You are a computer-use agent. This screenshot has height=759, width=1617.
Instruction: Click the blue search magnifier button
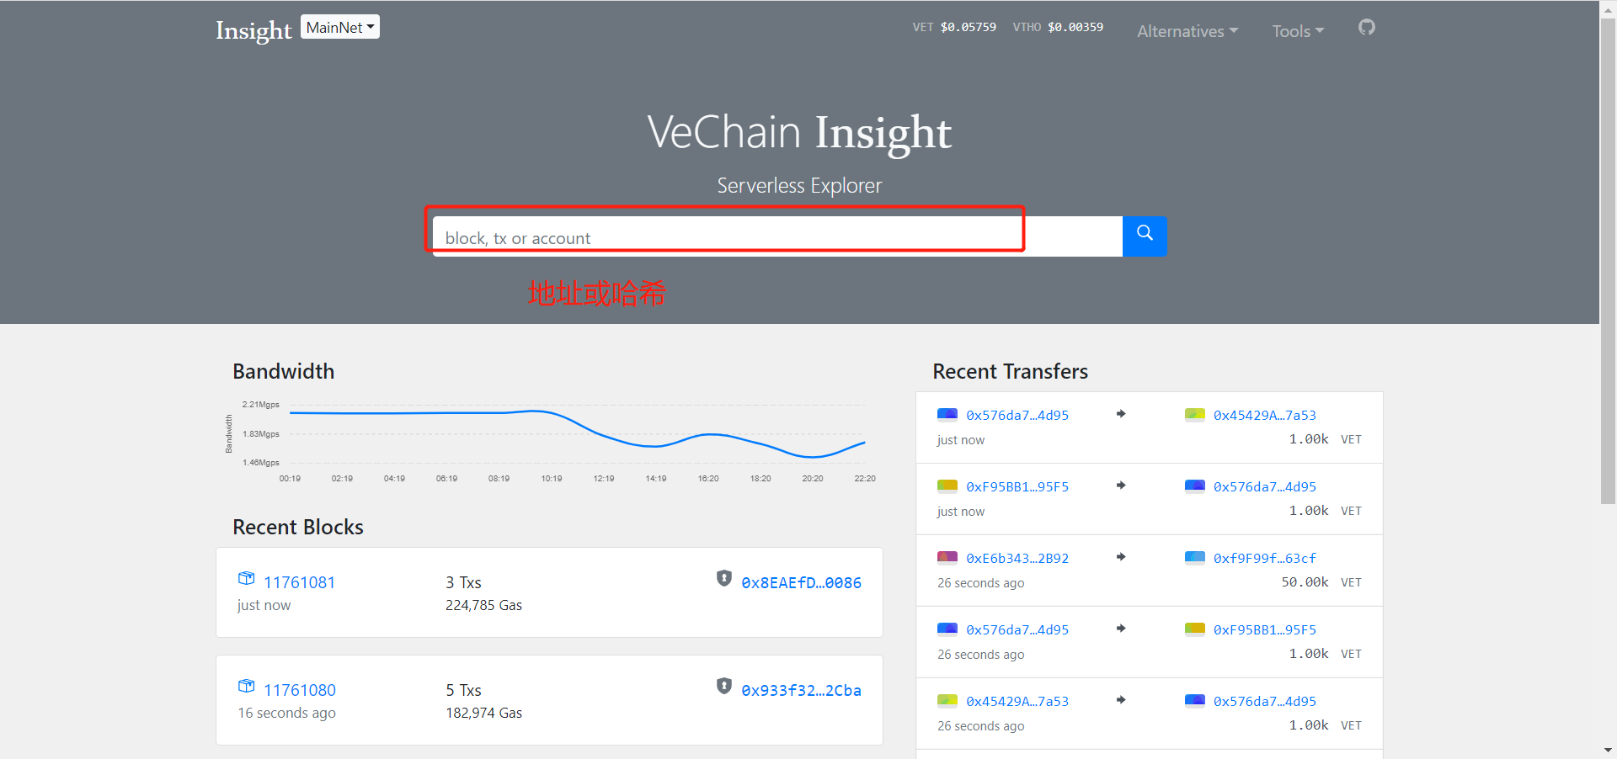tap(1144, 236)
